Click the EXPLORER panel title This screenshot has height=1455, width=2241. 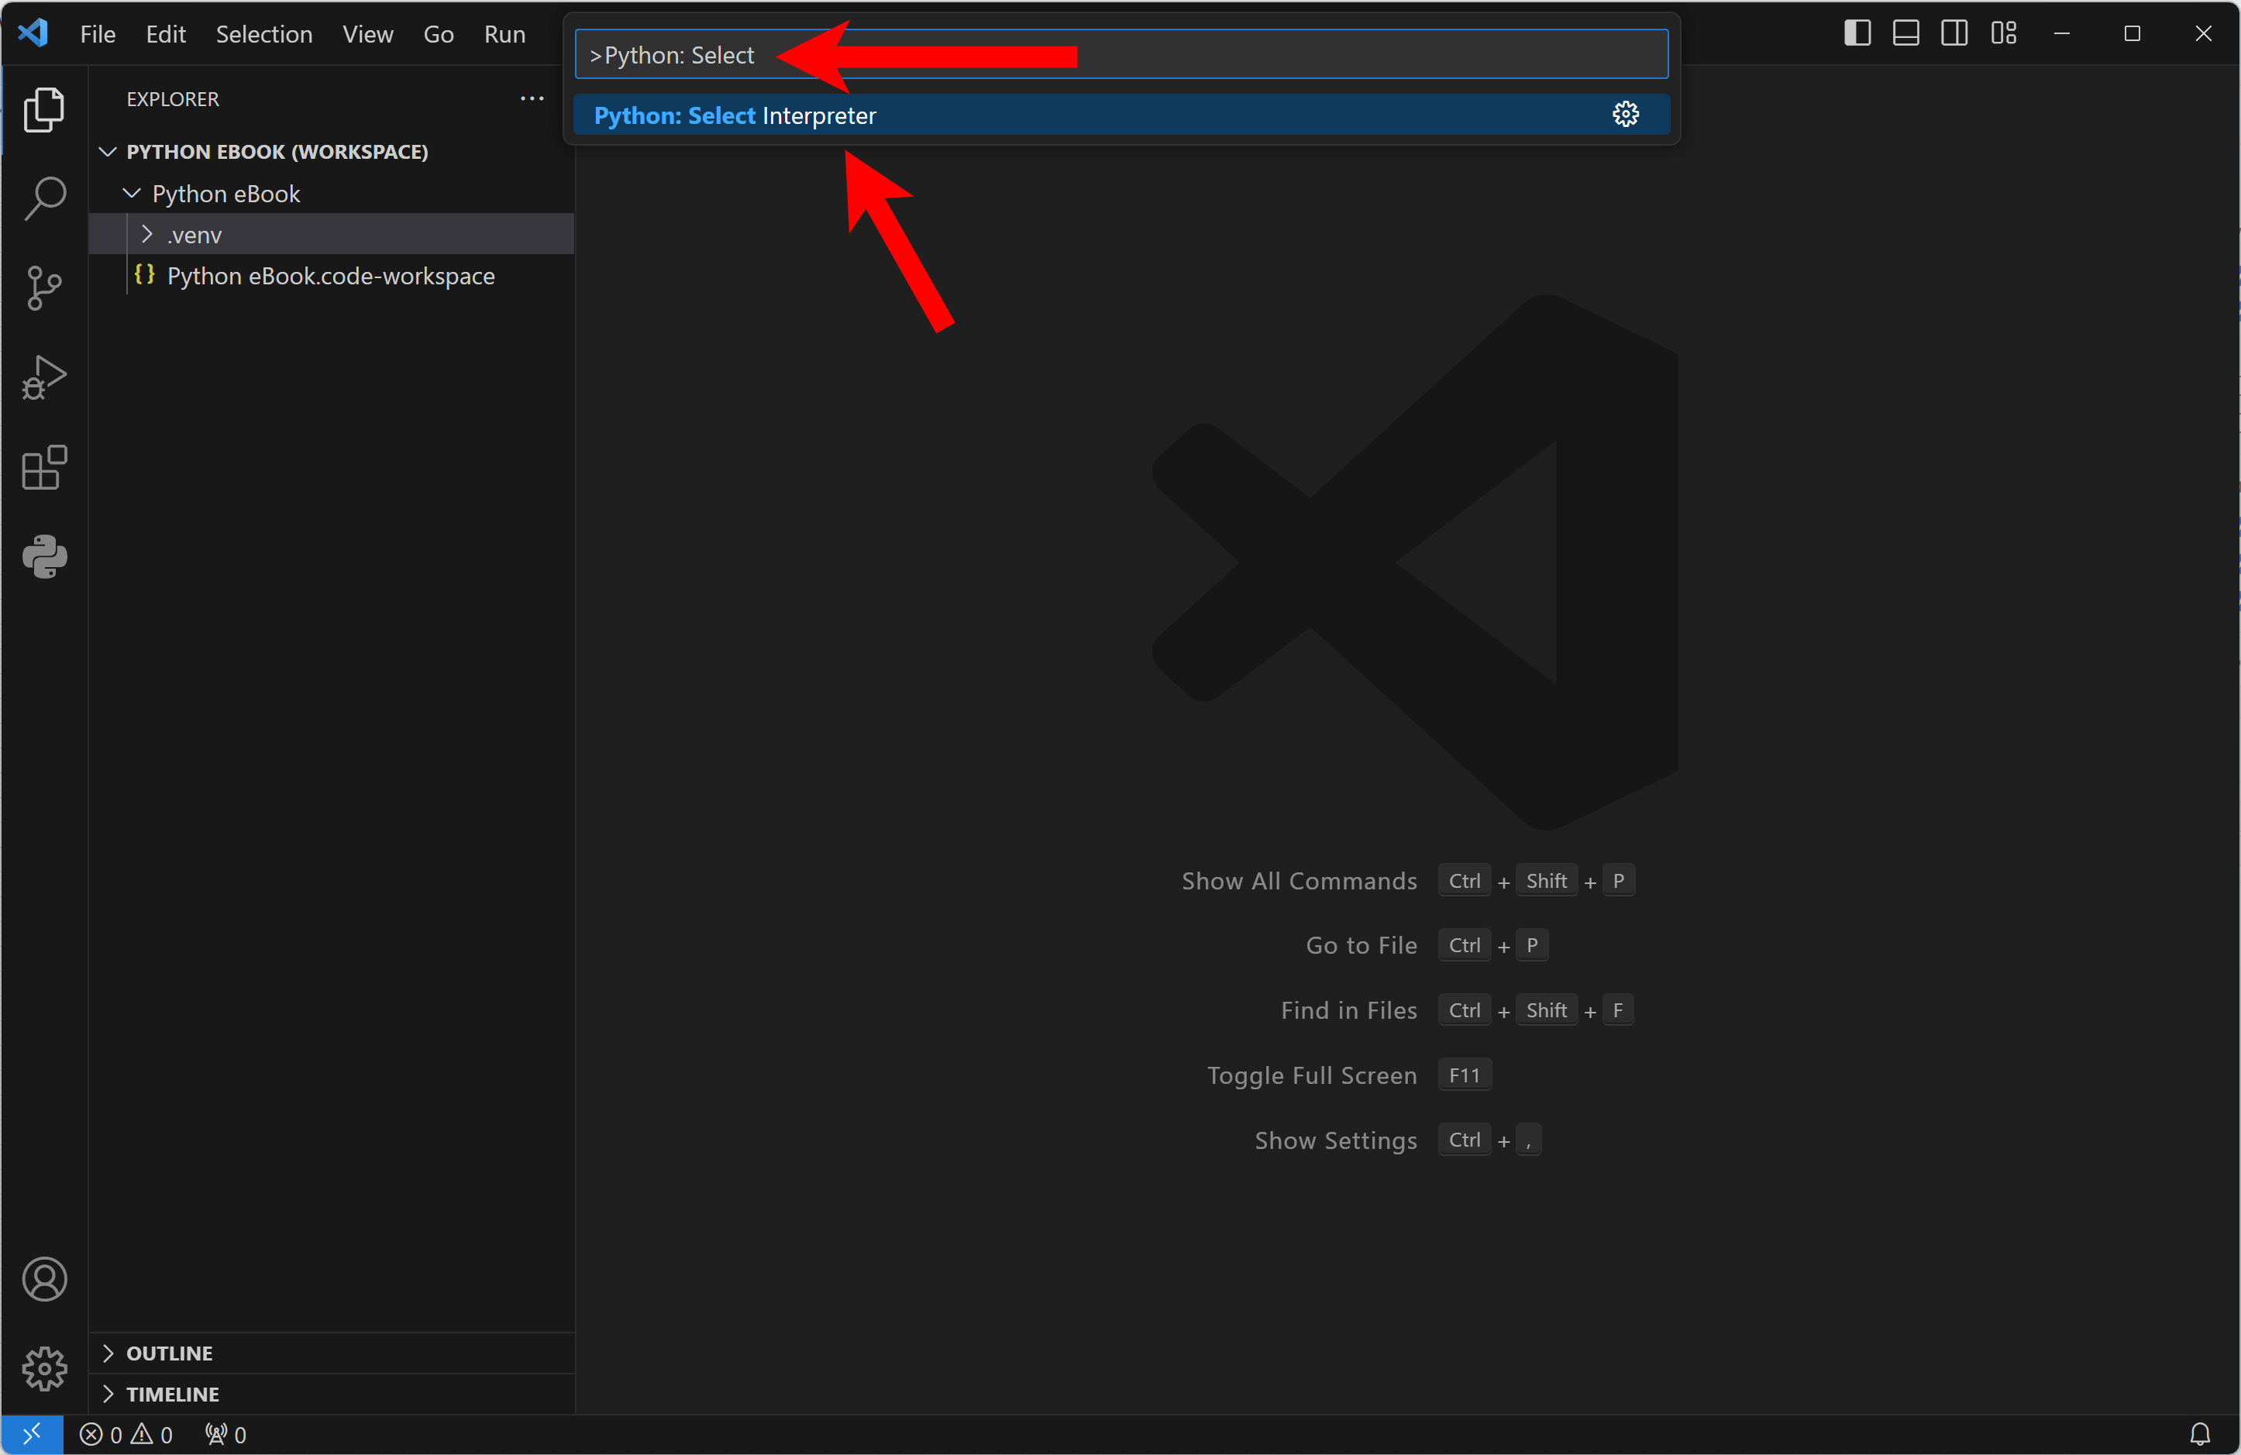pos(172,99)
